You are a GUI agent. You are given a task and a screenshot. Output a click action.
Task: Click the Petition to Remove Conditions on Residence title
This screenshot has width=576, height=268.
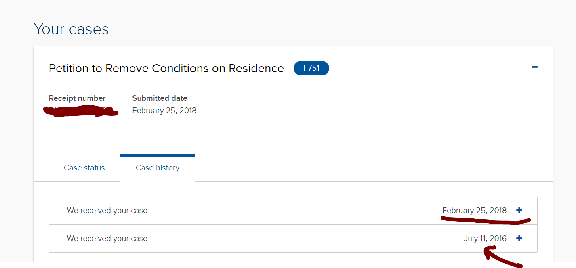(x=166, y=69)
